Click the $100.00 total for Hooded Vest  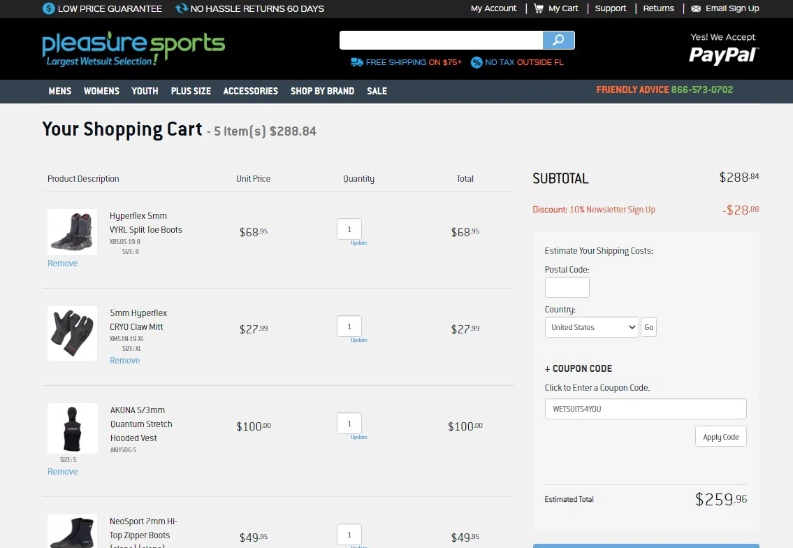pos(465,426)
